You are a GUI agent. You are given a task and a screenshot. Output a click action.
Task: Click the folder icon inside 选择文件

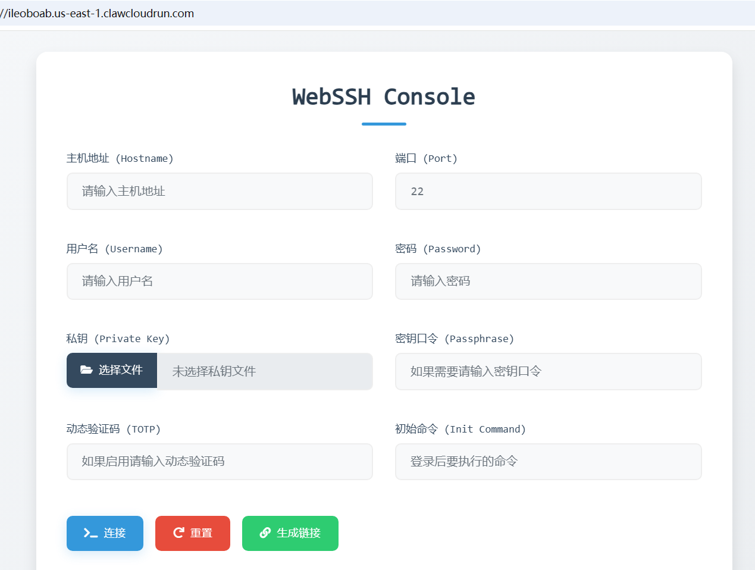pos(87,370)
